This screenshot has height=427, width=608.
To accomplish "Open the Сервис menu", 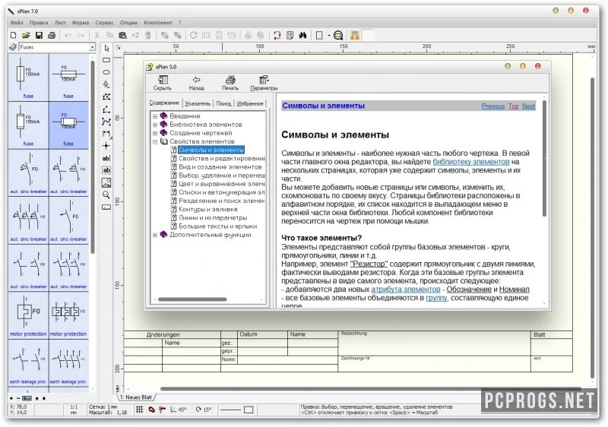I will [105, 23].
